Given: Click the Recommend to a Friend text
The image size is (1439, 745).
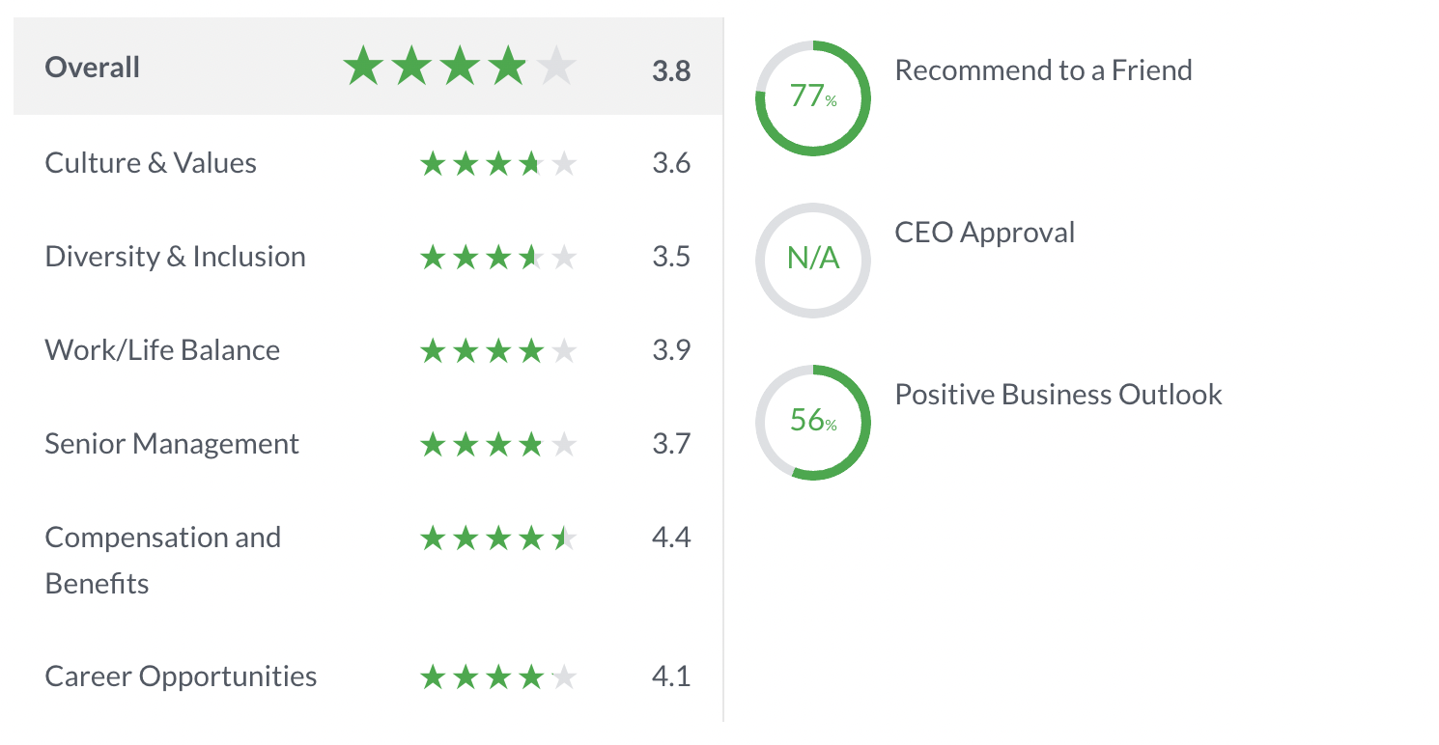Looking at the screenshot, I should click(x=1044, y=70).
